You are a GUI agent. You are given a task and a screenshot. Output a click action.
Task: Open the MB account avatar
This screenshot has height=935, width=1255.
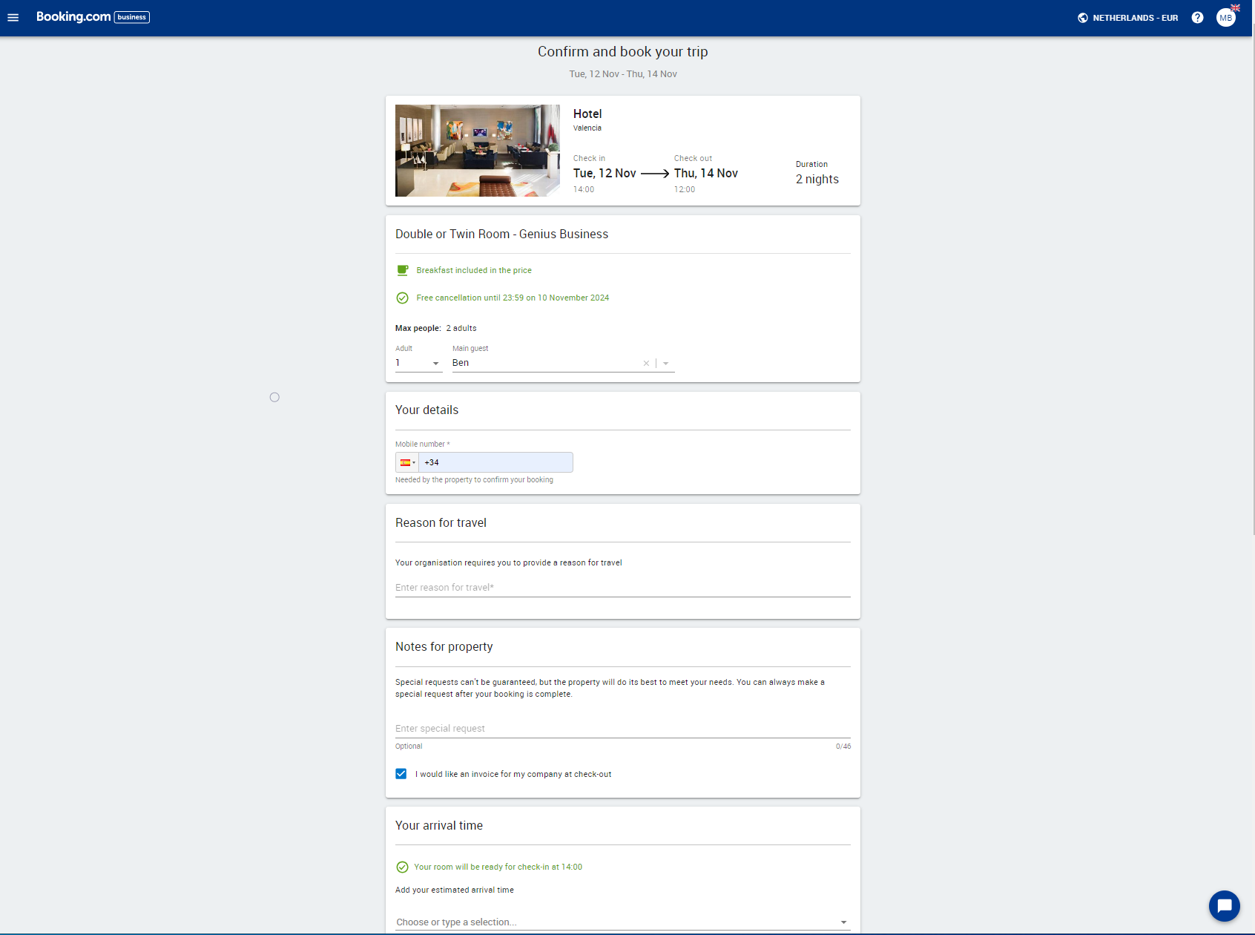click(1225, 17)
